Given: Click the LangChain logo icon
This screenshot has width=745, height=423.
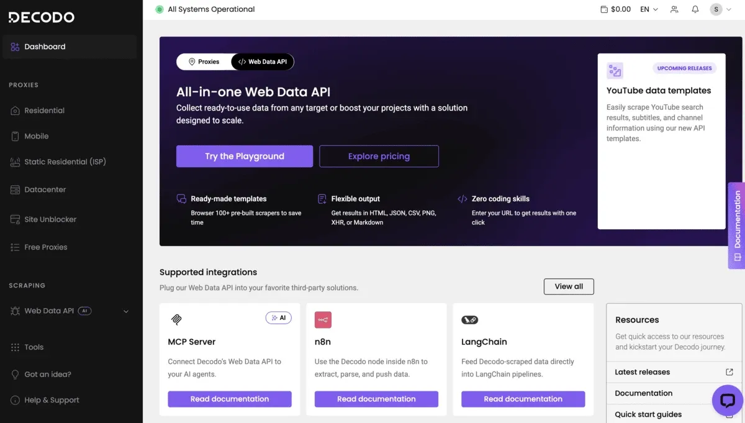Looking at the screenshot, I should click(469, 320).
